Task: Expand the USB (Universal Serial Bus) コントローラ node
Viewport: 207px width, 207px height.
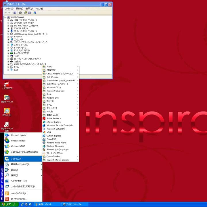Action: (9, 34)
